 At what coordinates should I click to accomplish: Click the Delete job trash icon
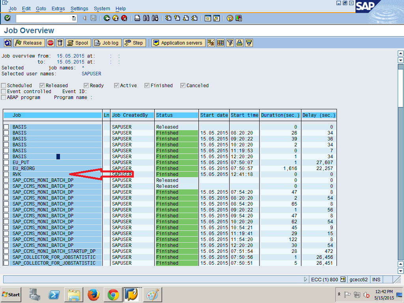(60, 43)
